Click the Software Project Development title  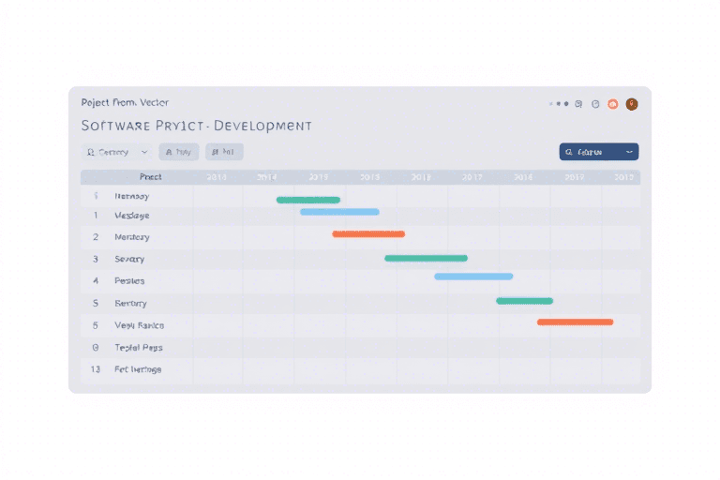pos(197,126)
